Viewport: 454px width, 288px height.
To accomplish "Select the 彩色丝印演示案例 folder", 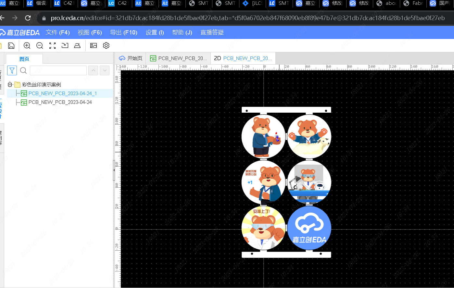I will pos(41,84).
